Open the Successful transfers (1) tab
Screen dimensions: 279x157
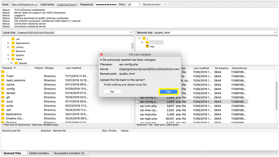[x=69, y=153]
